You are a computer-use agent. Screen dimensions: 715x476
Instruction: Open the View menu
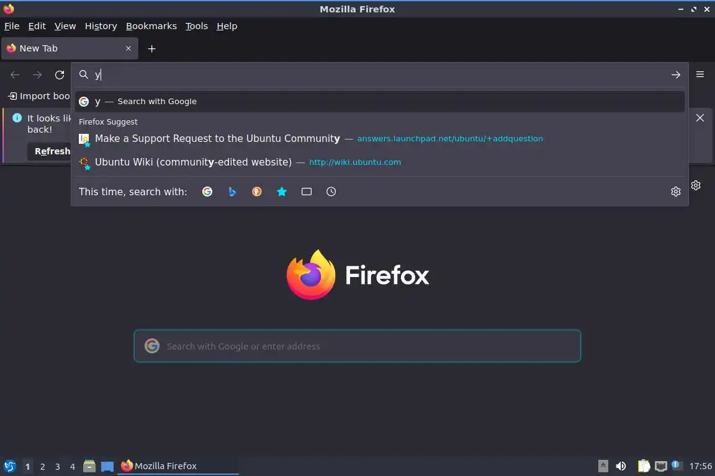tap(65, 26)
